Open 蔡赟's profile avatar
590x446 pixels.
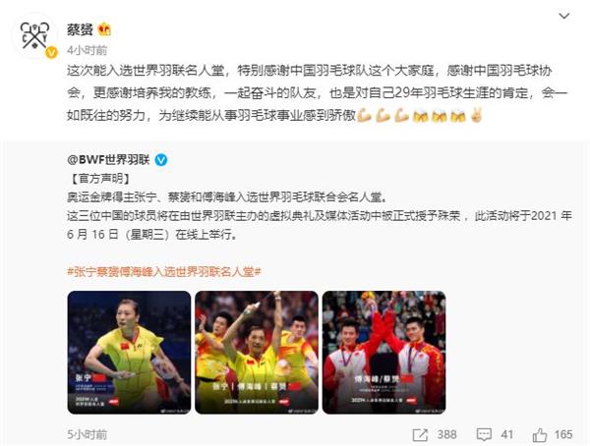(34, 37)
